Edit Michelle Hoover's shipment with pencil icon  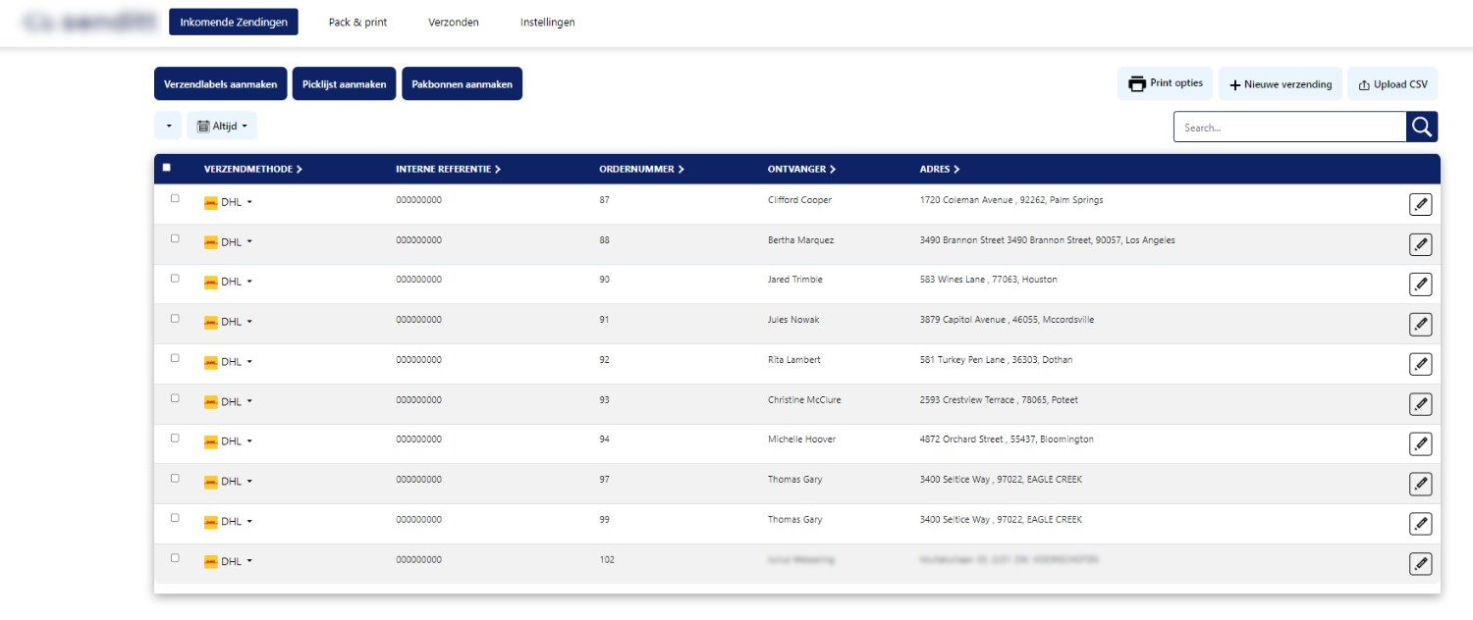[1420, 444]
